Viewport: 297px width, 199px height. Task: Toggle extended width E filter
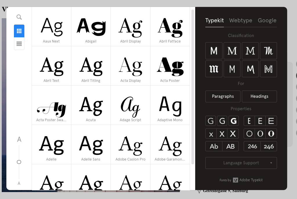pos(271,121)
